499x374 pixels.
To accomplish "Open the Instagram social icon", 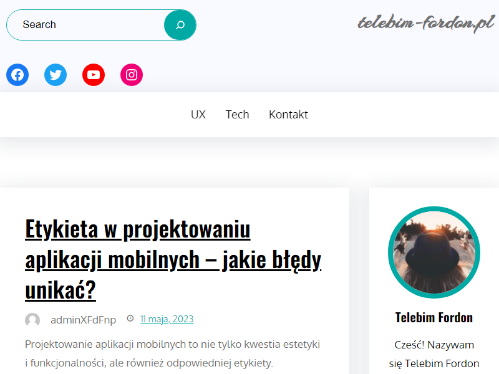I will point(132,75).
